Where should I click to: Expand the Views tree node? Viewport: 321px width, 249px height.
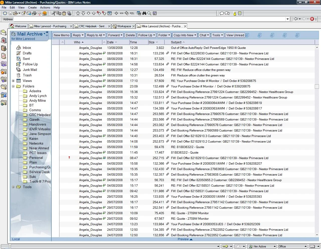13,81
